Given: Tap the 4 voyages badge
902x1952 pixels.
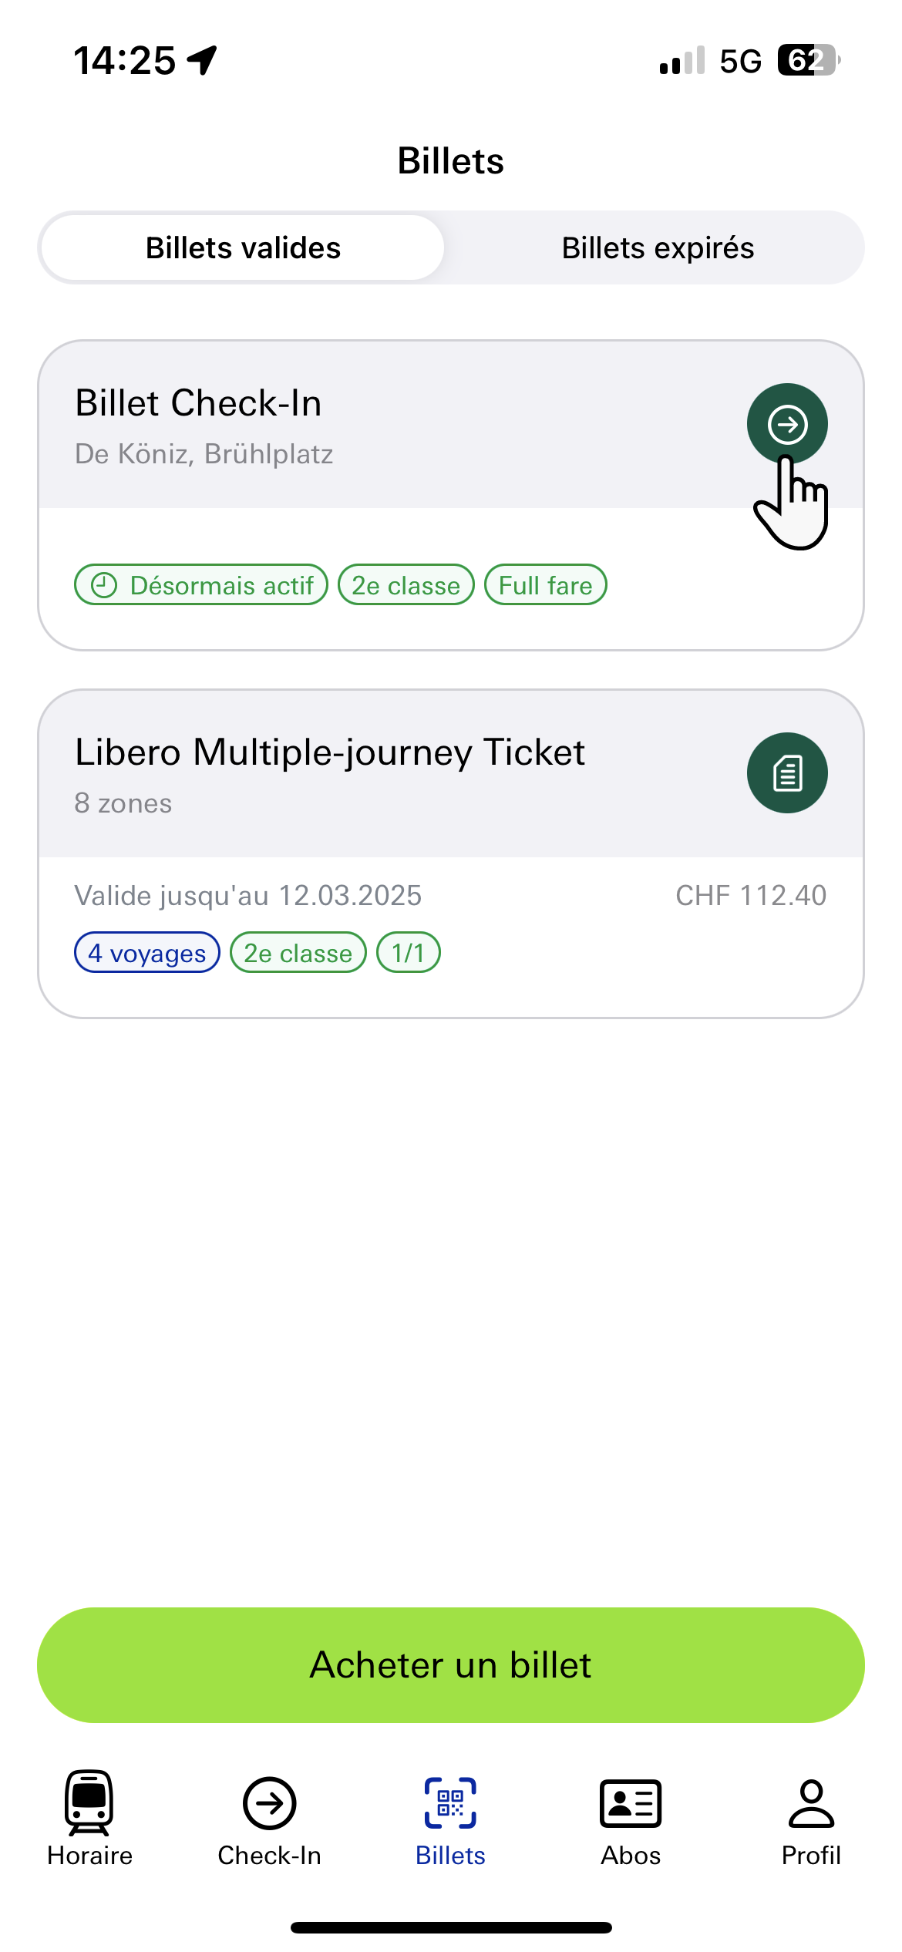Looking at the screenshot, I should click(147, 953).
